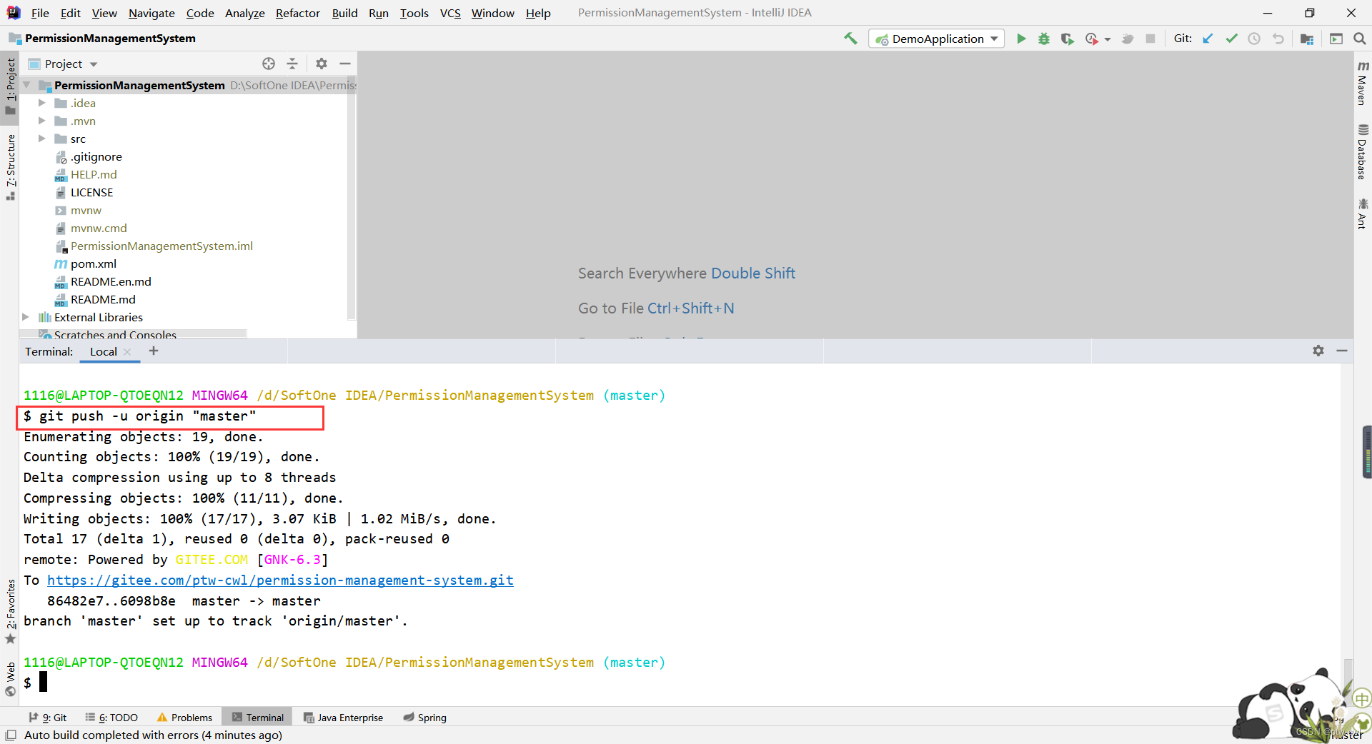Viewport: 1372px width, 744px height.
Task: Open the Build menu
Action: point(344,13)
